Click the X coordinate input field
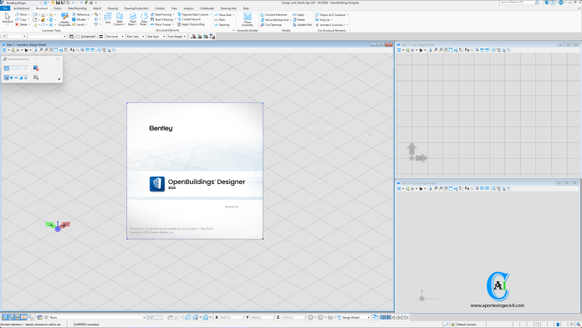582x328 pixels. point(232,318)
